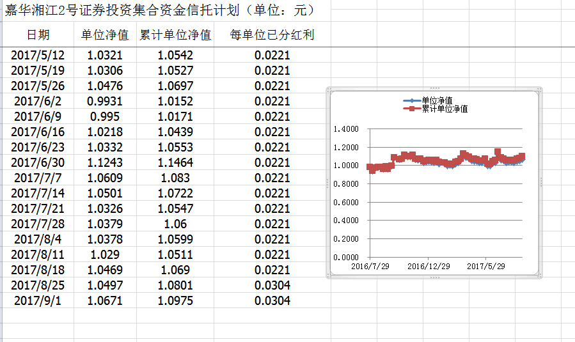This screenshot has width=575, height=342.
Task: Select the 单位净值 header cell in the table
Action: coord(105,35)
